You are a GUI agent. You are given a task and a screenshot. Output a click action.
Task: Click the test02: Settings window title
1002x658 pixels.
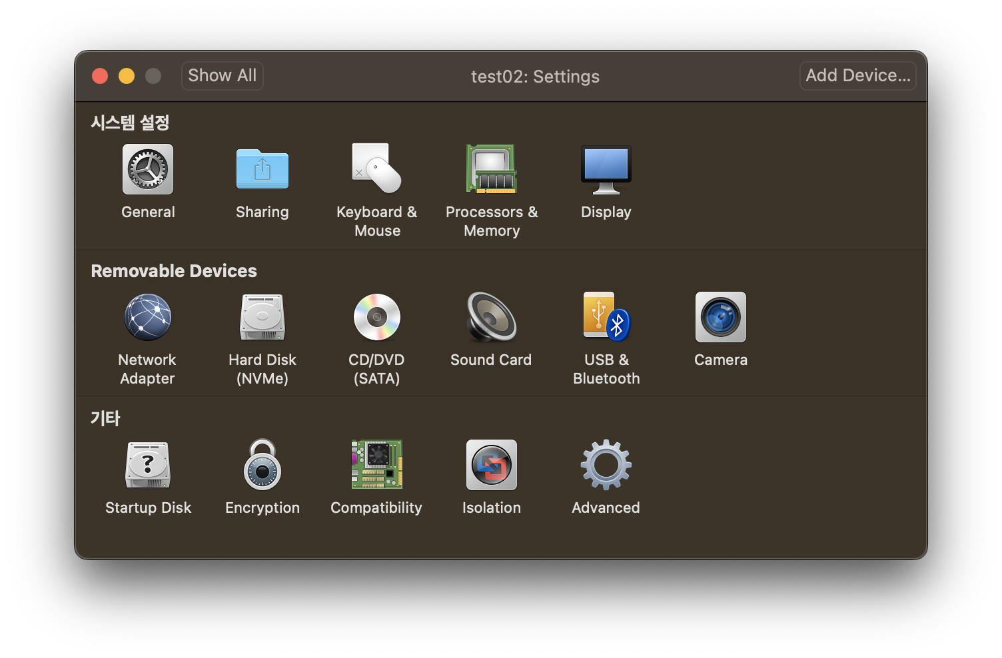point(535,77)
